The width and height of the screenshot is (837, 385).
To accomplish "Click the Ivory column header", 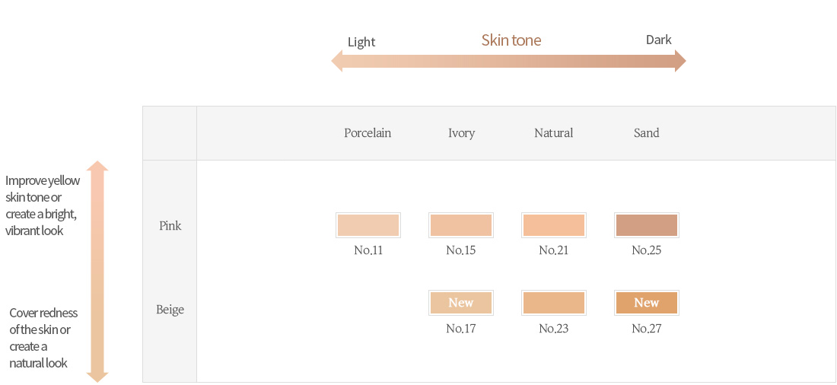I will click(x=461, y=133).
